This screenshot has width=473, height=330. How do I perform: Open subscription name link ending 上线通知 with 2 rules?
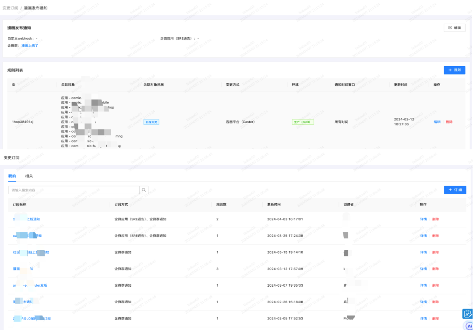[x=27, y=219]
